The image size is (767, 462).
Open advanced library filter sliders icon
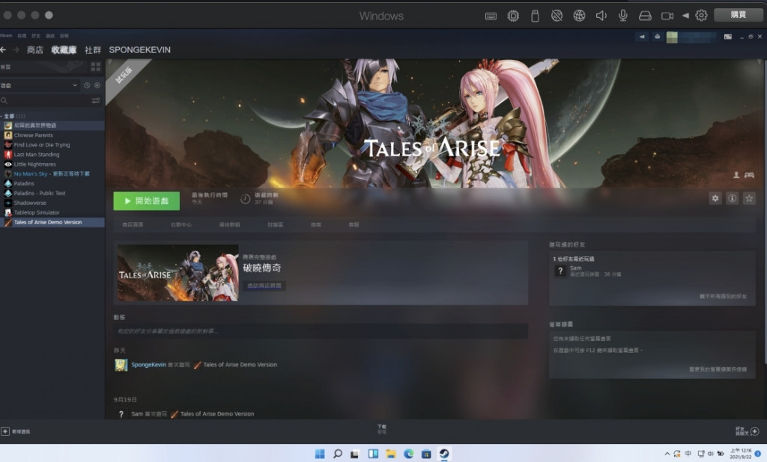tap(96, 101)
